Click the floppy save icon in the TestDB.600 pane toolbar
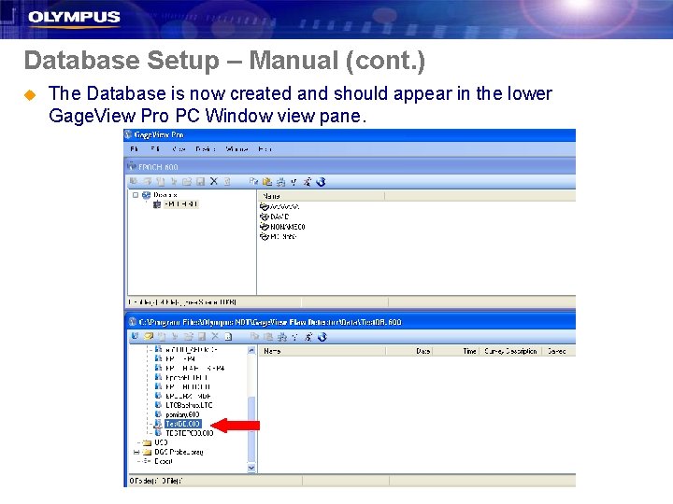The image size is (673, 504). click(x=202, y=337)
